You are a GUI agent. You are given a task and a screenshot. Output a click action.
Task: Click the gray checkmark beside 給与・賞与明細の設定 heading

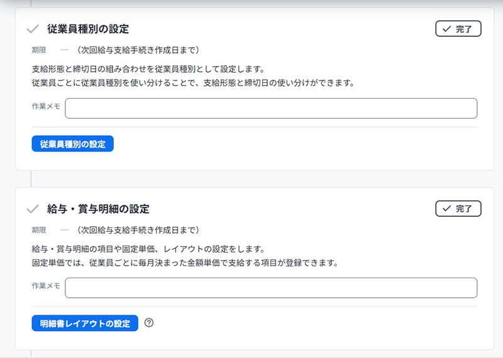click(x=33, y=209)
